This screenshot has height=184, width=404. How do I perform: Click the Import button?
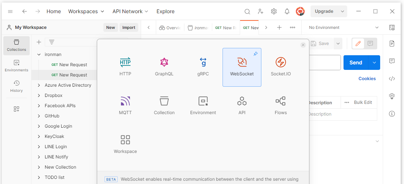point(129,27)
